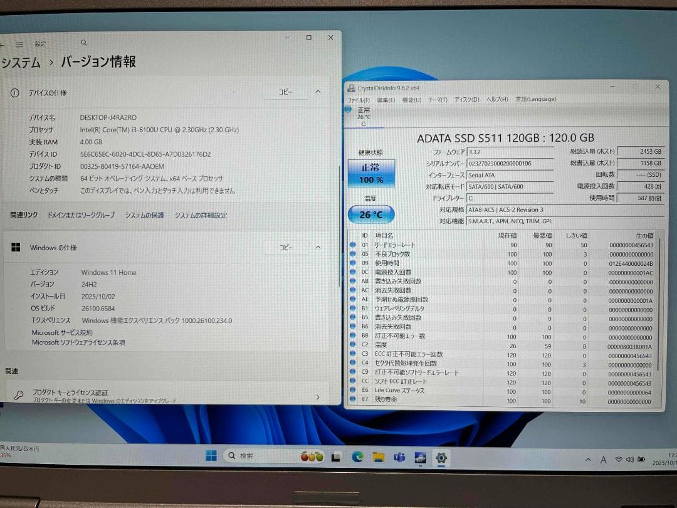Open テーマ(T) menu in CrystalDiskInfo
Image resolution: width=677 pixels, height=508 pixels.
click(x=438, y=100)
